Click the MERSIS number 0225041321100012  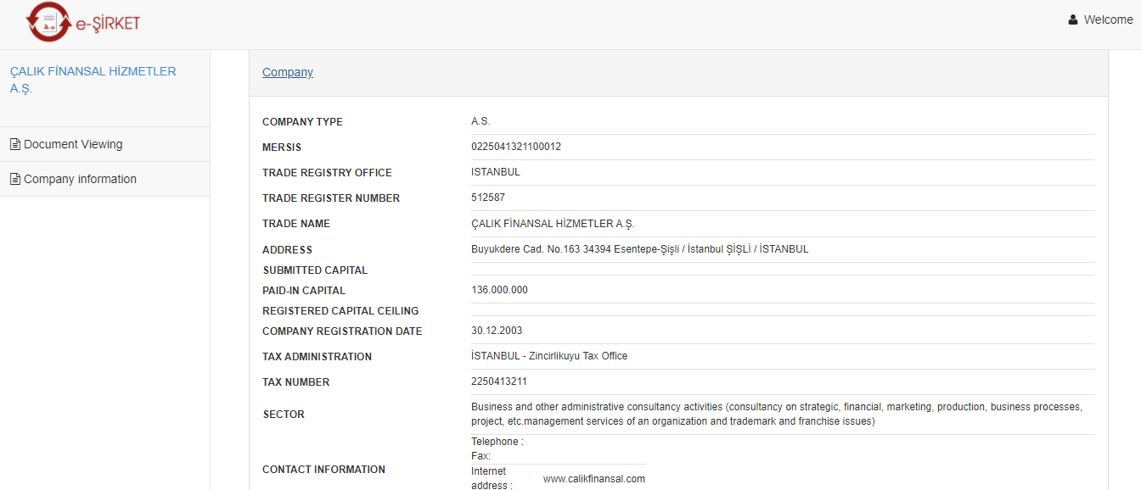click(x=516, y=147)
